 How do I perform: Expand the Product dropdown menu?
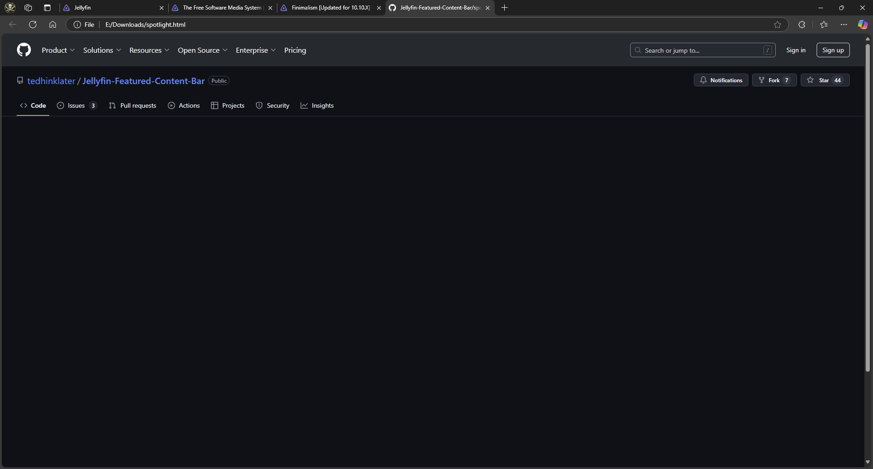click(x=58, y=50)
